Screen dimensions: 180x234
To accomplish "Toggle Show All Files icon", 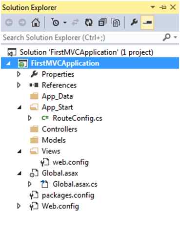I will pos(116,22).
